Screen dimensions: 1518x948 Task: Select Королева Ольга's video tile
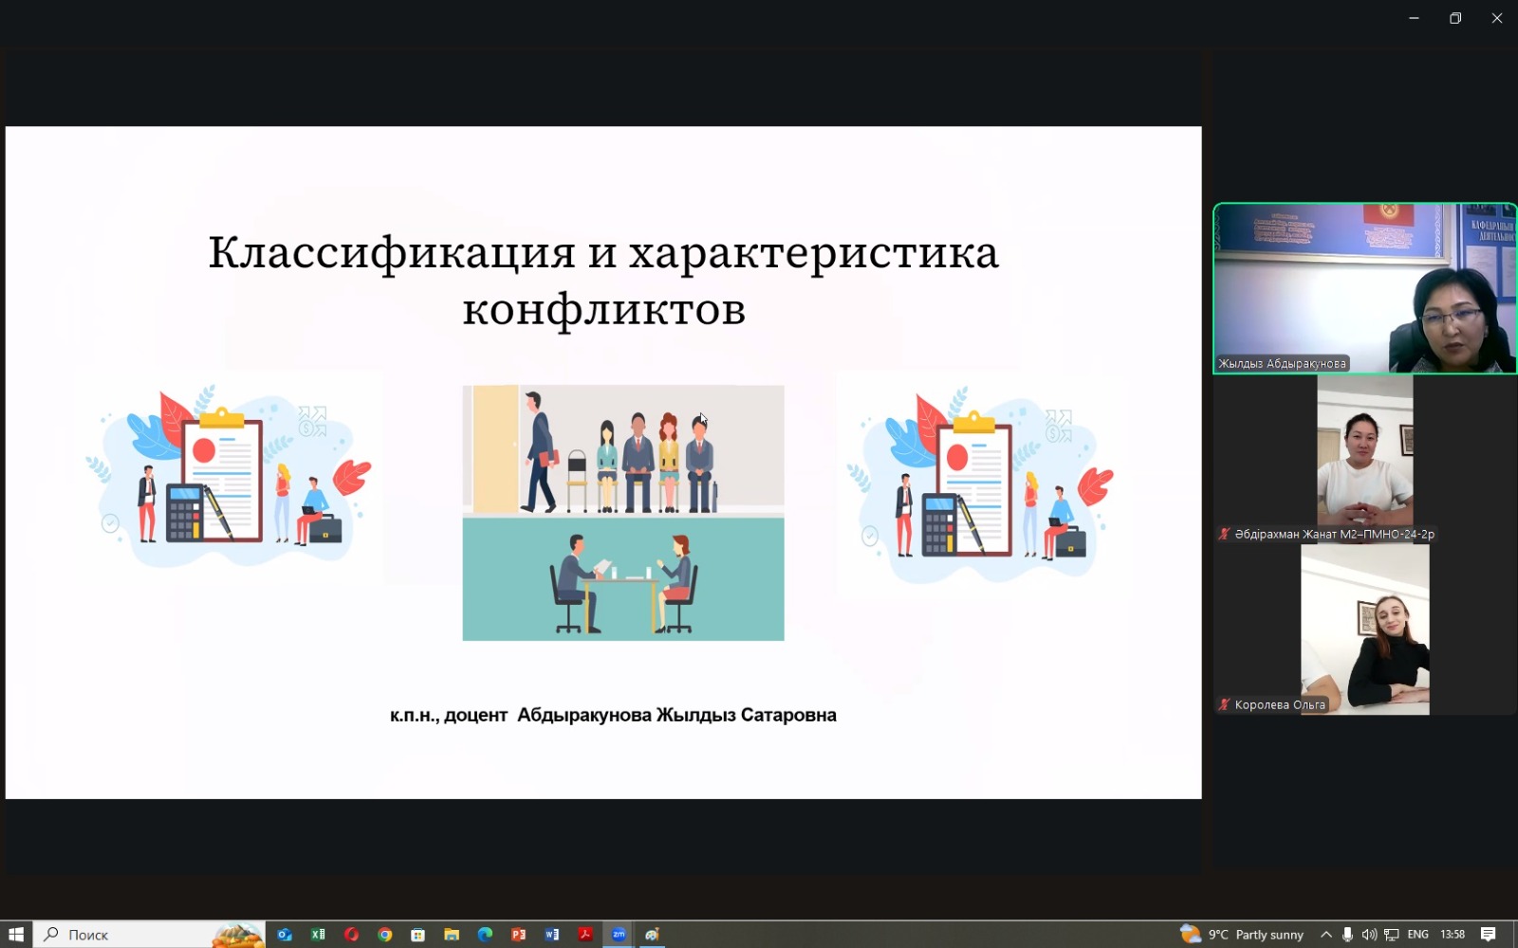(x=1364, y=629)
